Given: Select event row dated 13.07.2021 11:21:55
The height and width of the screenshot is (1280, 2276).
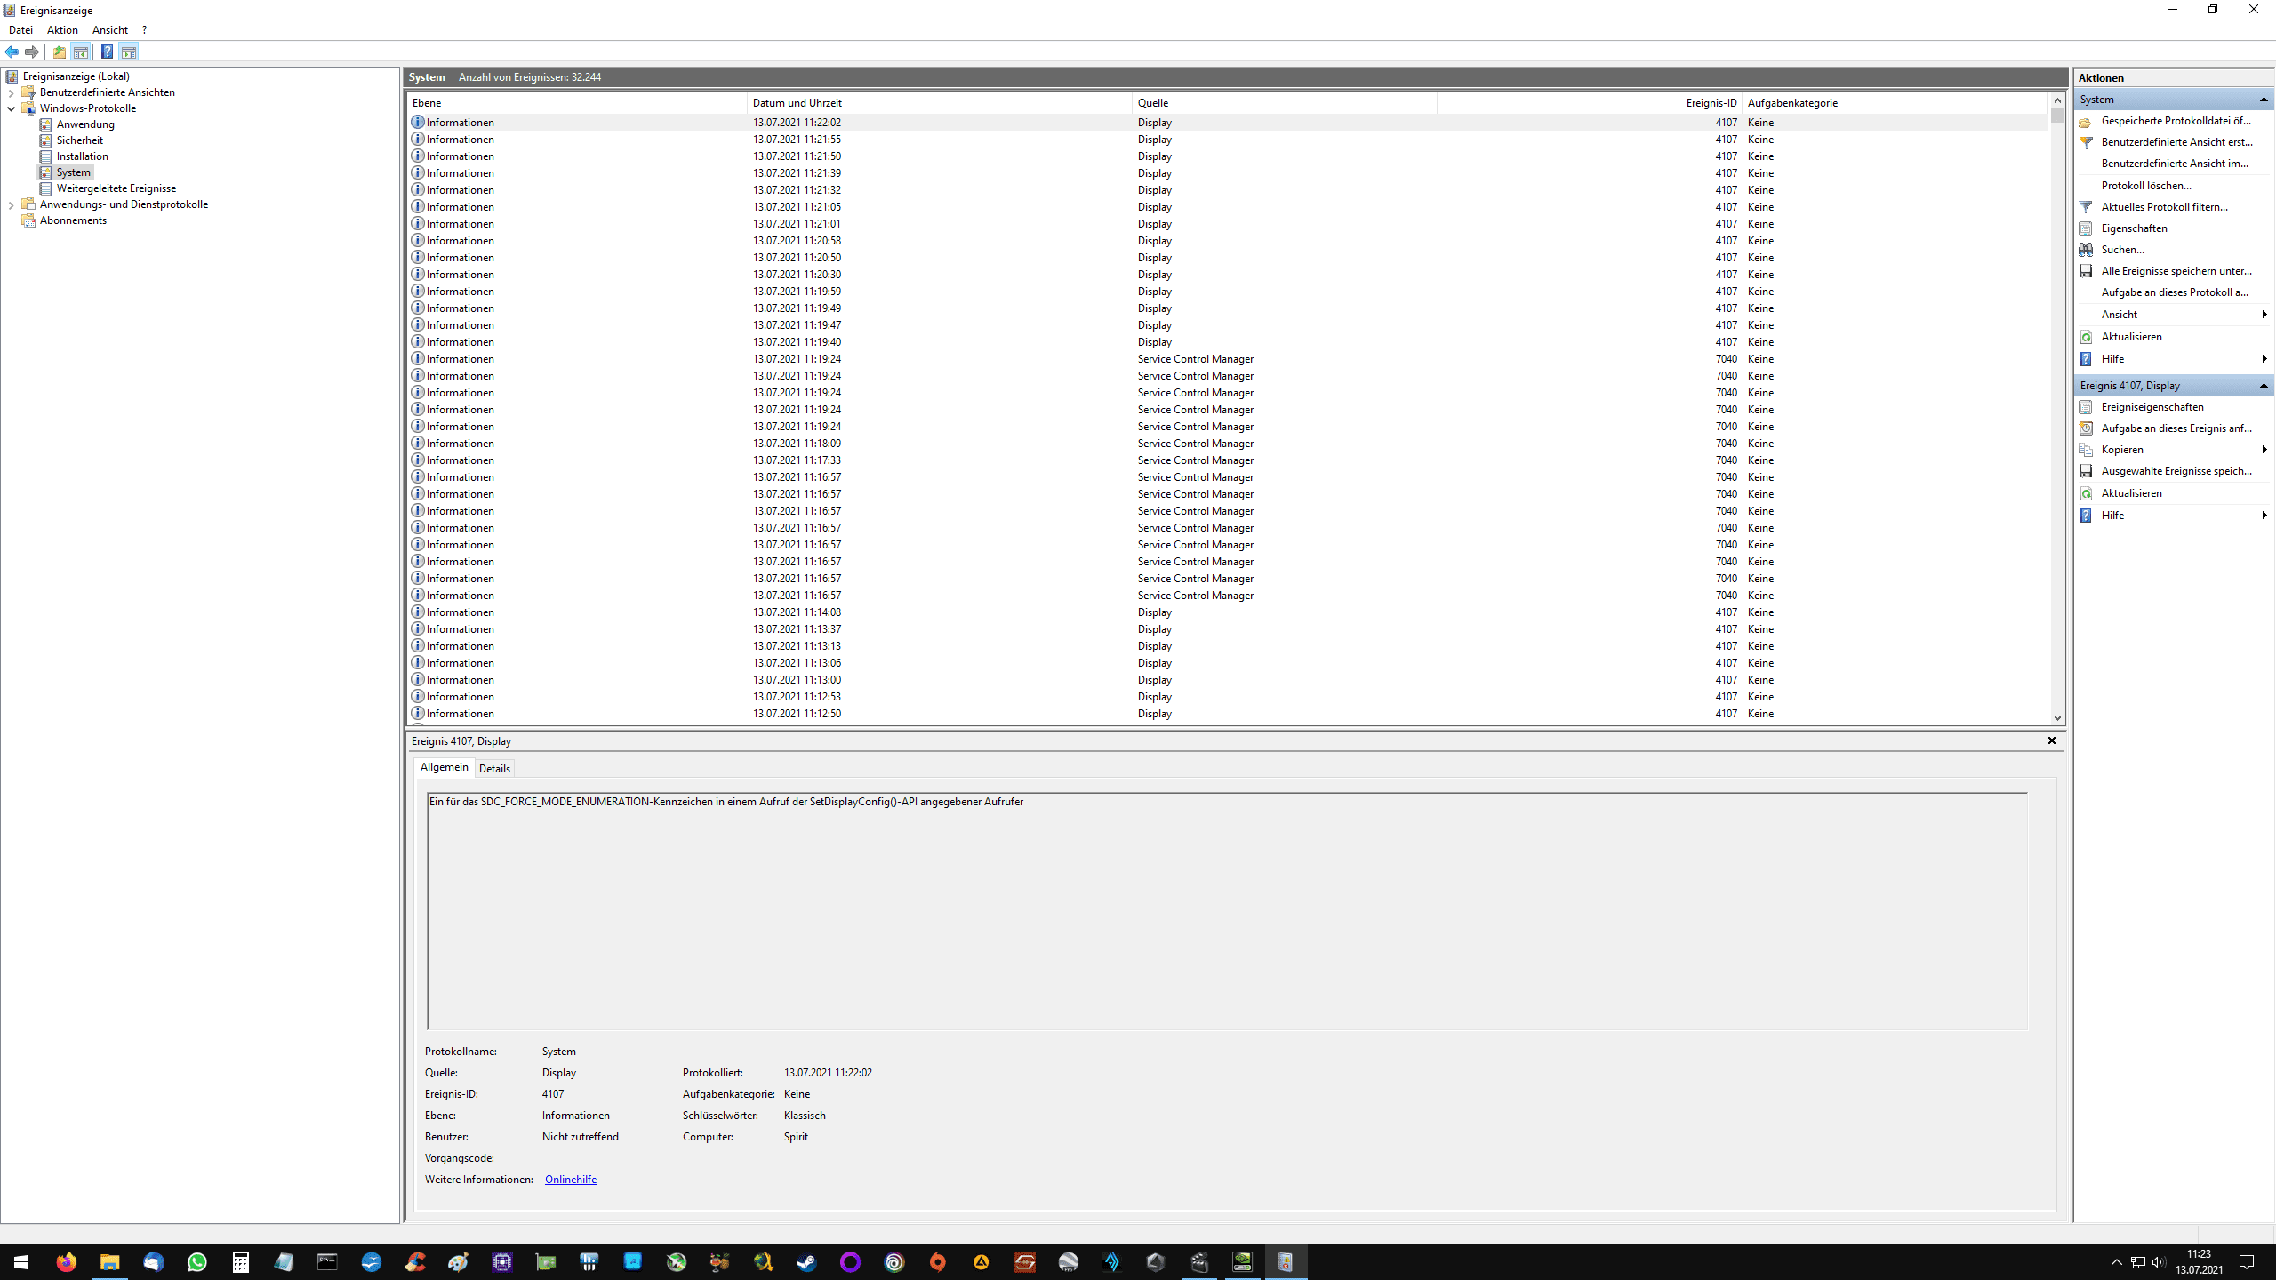Looking at the screenshot, I should click(1227, 140).
